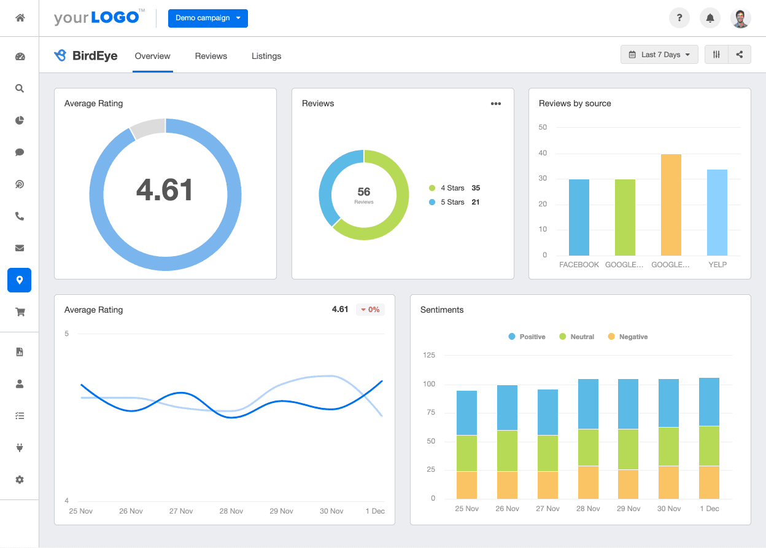The width and height of the screenshot is (766, 548).
Task: Click the home icon in sidebar
Action: pos(20,18)
